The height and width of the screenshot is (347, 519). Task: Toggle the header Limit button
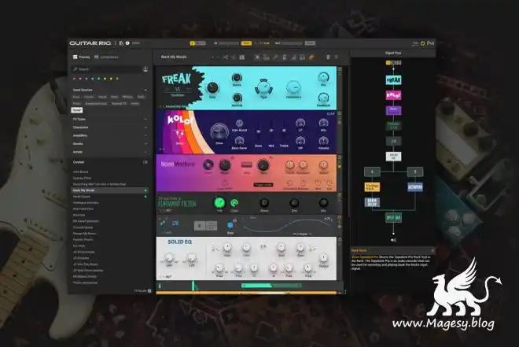[x=310, y=43]
